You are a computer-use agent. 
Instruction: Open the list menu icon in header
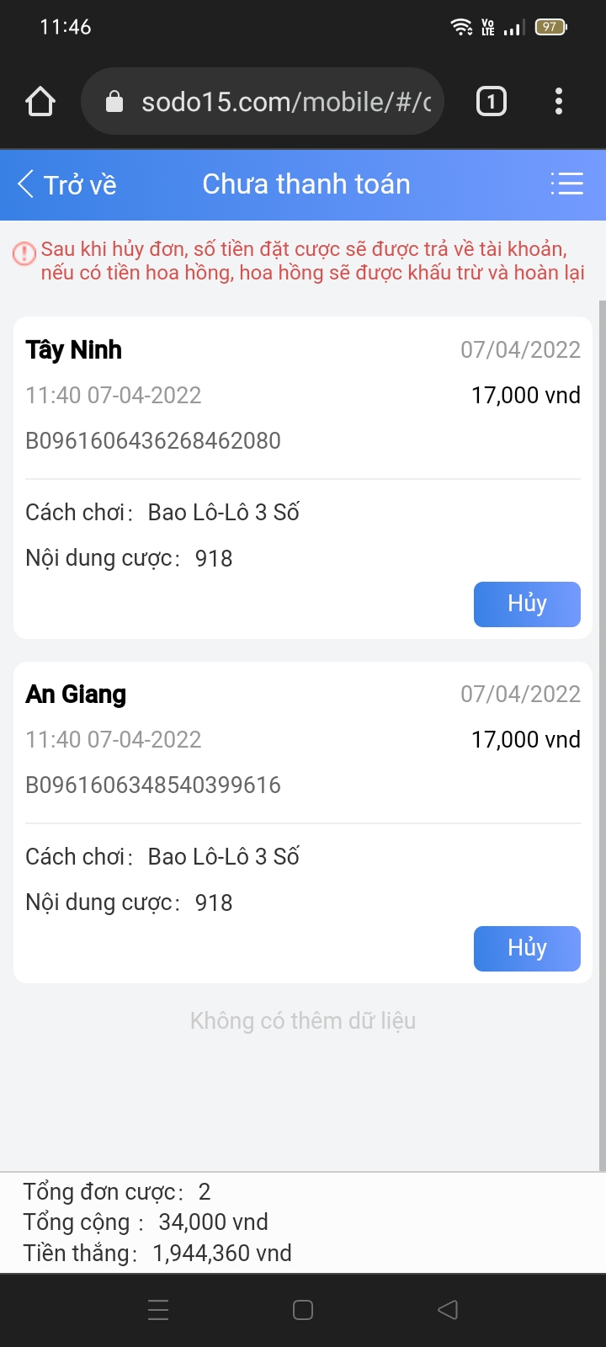(x=566, y=184)
